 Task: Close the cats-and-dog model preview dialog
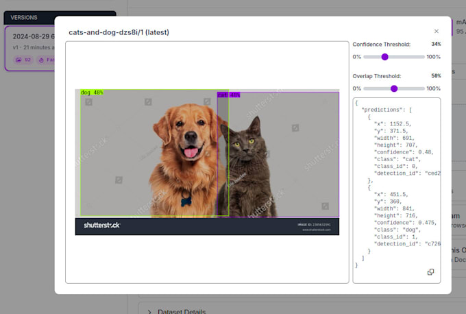click(x=437, y=32)
